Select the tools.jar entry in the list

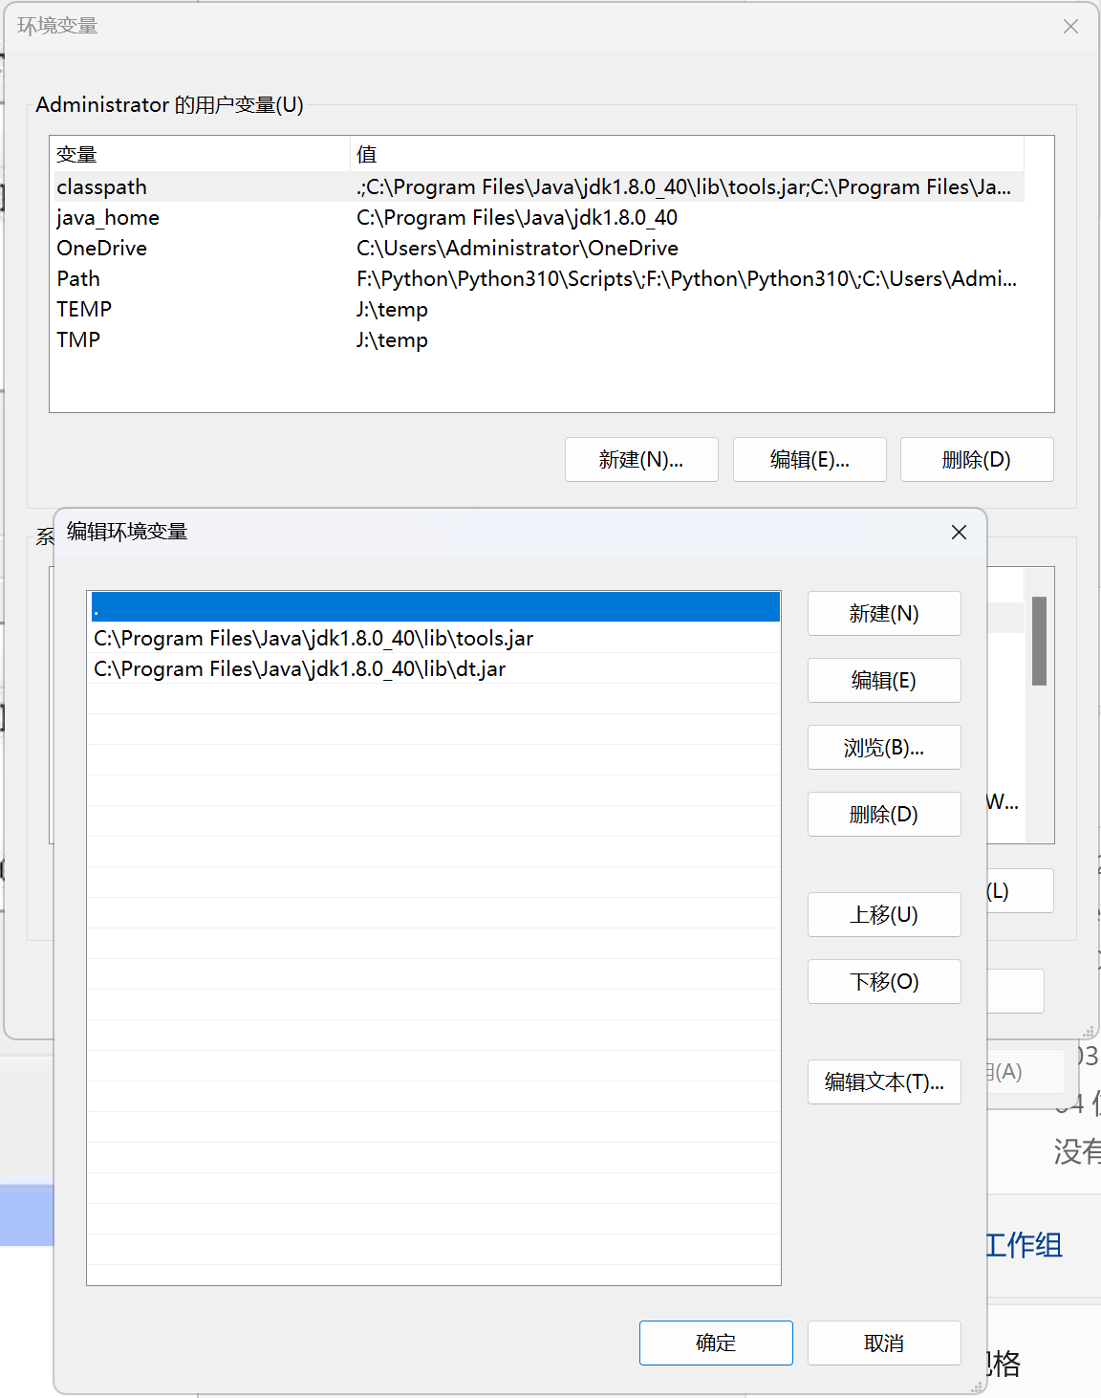point(313,638)
